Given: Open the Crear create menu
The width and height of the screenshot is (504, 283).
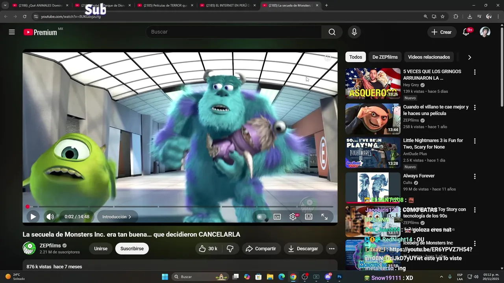Looking at the screenshot, I should click(x=442, y=32).
